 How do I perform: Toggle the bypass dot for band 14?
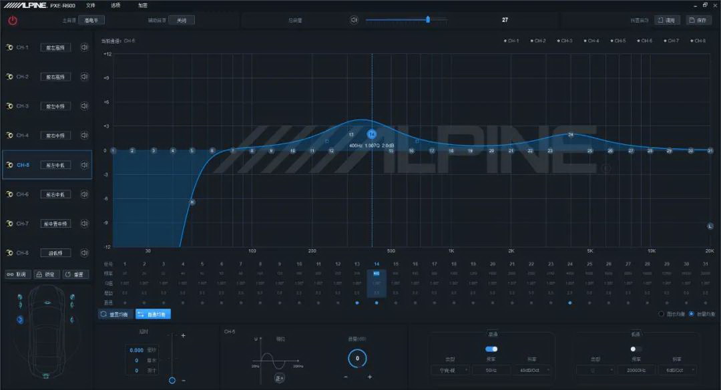pos(377,303)
